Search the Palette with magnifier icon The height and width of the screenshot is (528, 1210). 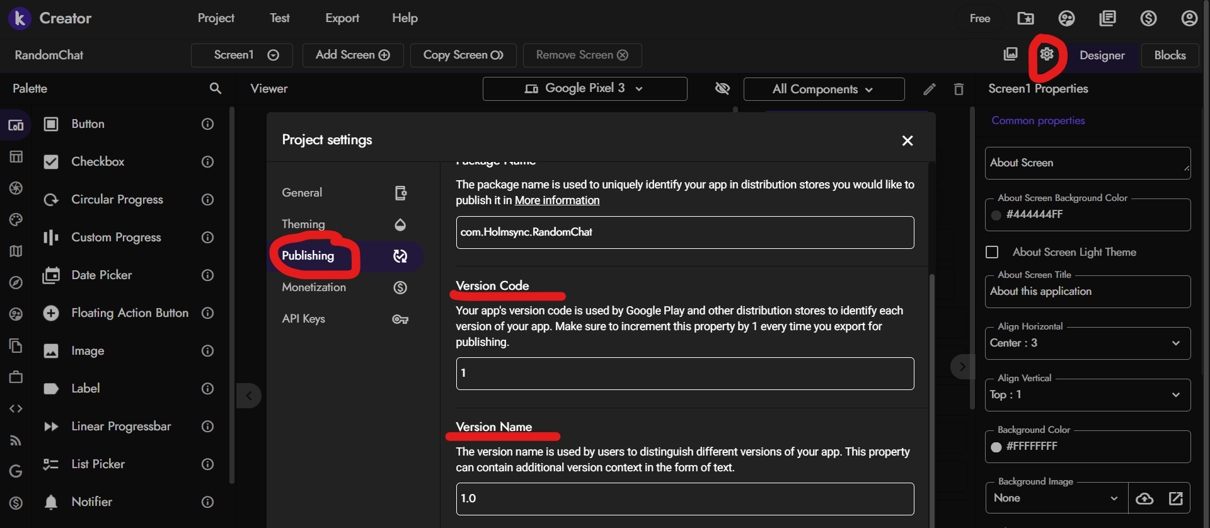coord(216,89)
